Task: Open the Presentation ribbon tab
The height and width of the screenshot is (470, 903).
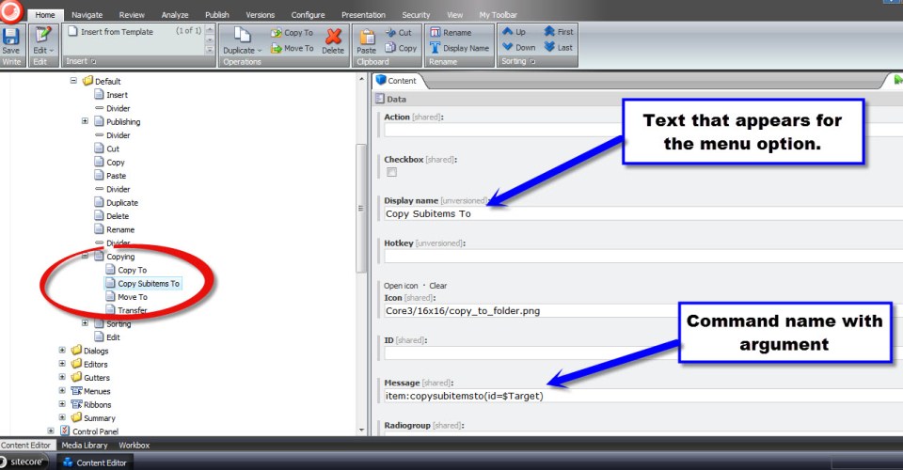Action: click(363, 15)
